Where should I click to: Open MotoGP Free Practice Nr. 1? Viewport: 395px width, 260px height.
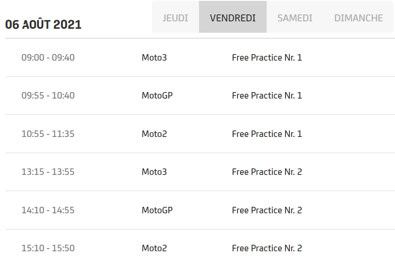pos(267,96)
